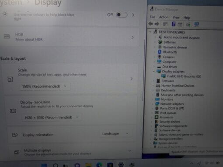The height and width of the screenshot is (167, 223).
Task: Open the Scale 150% (Recommended) dropdown
Action: [x=45, y=86]
